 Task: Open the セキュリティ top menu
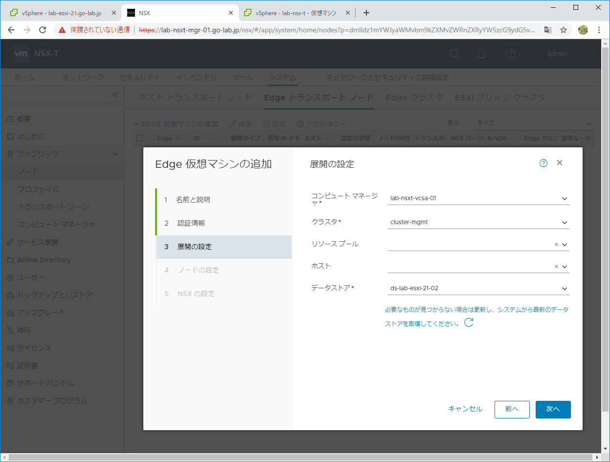[x=139, y=77]
